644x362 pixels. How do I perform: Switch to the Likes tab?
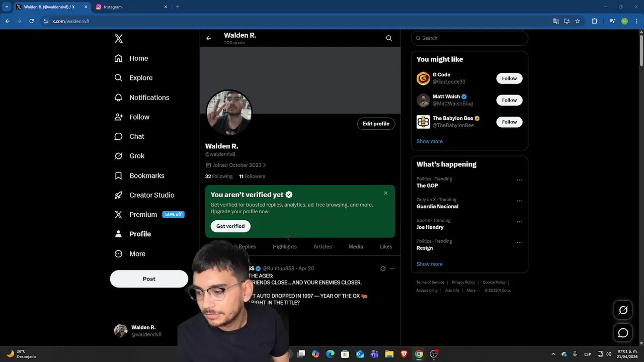point(386,246)
